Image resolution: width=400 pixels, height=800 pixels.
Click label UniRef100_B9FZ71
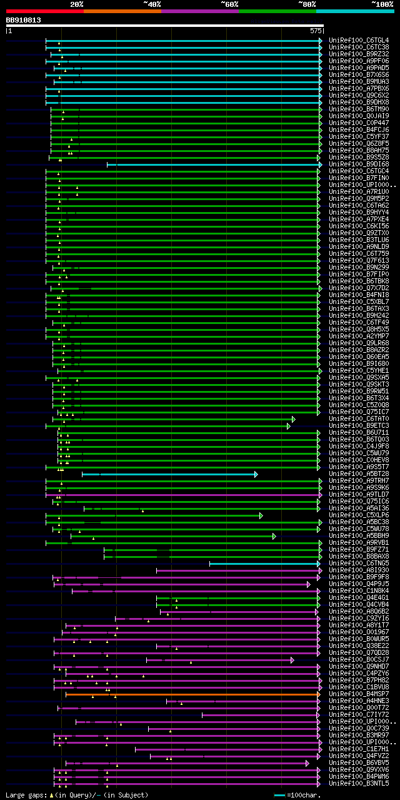coord(359,550)
